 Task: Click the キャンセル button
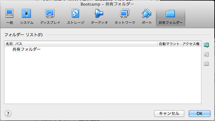coord(169,113)
